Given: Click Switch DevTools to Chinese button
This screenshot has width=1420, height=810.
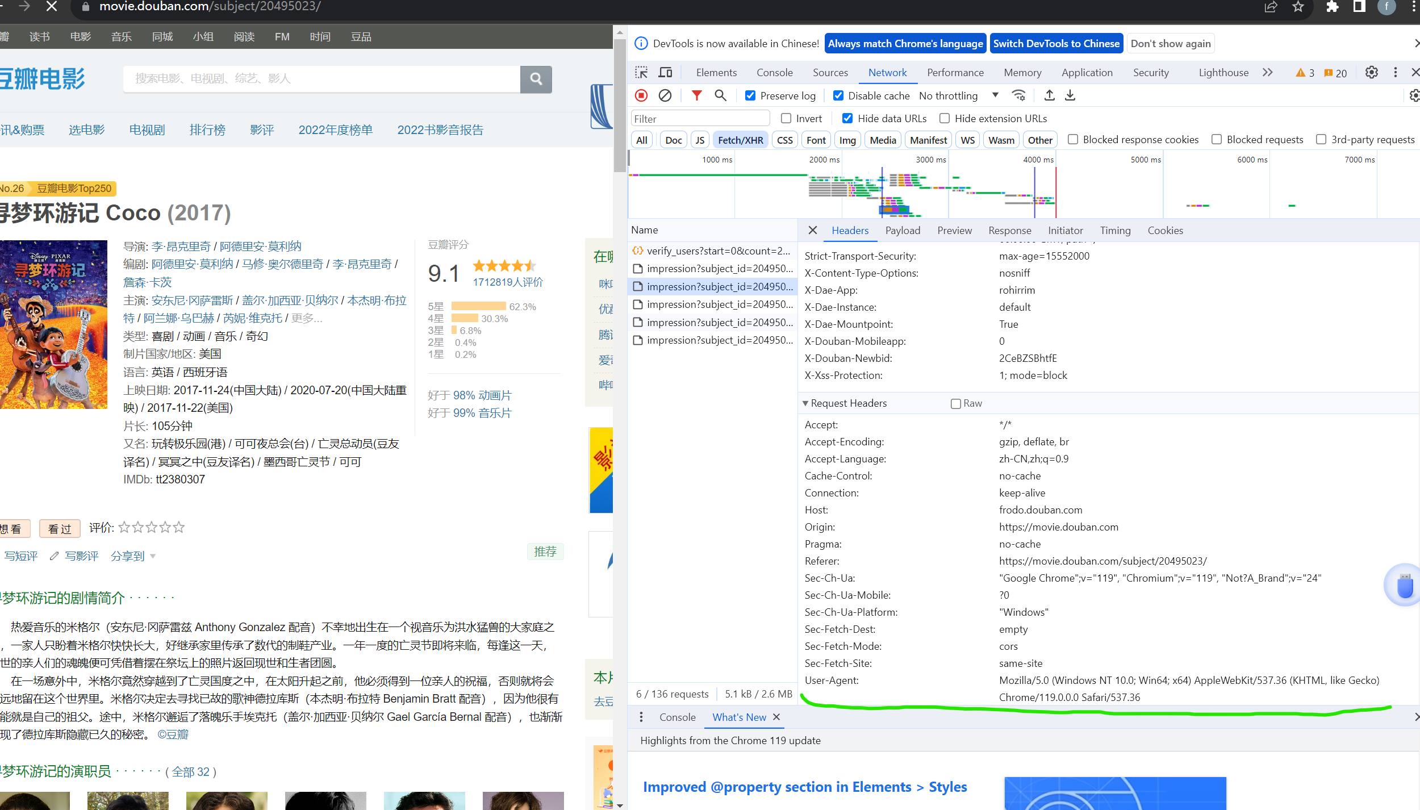Looking at the screenshot, I should tap(1056, 44).
